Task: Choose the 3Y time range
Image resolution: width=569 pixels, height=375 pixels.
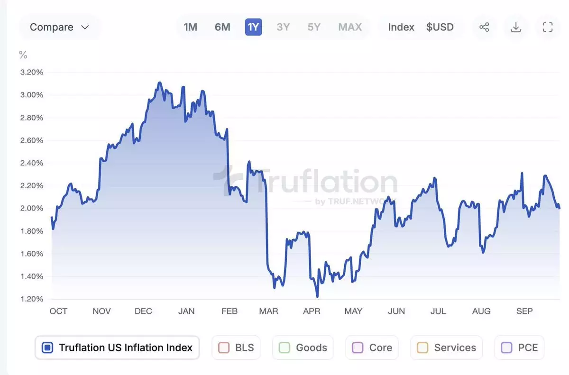Action: [283, 27]
